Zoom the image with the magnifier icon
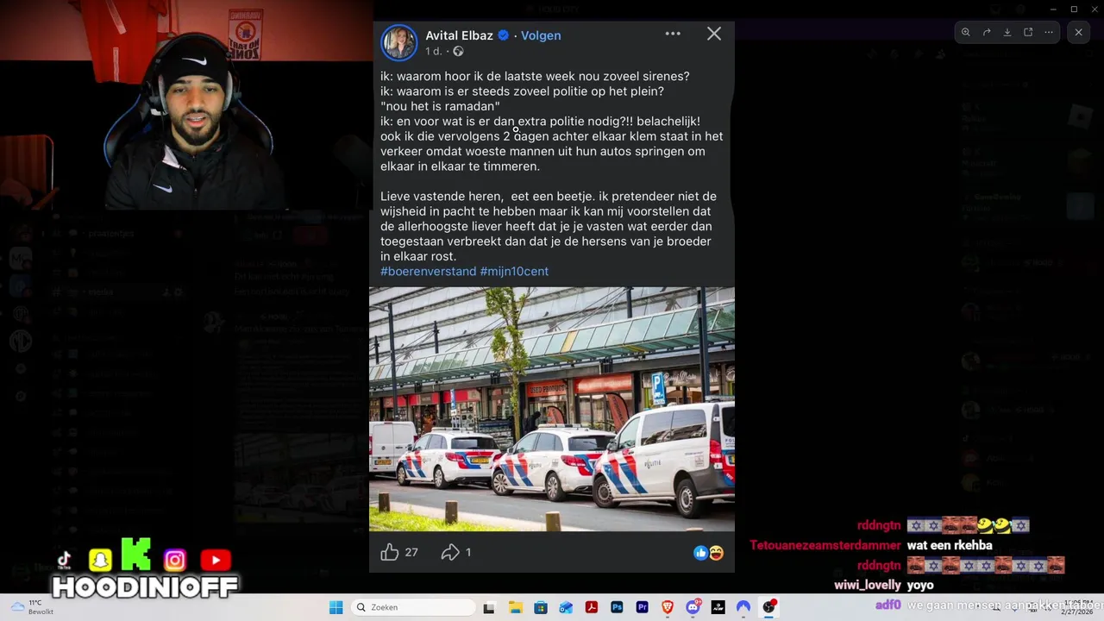 point(966,32)
